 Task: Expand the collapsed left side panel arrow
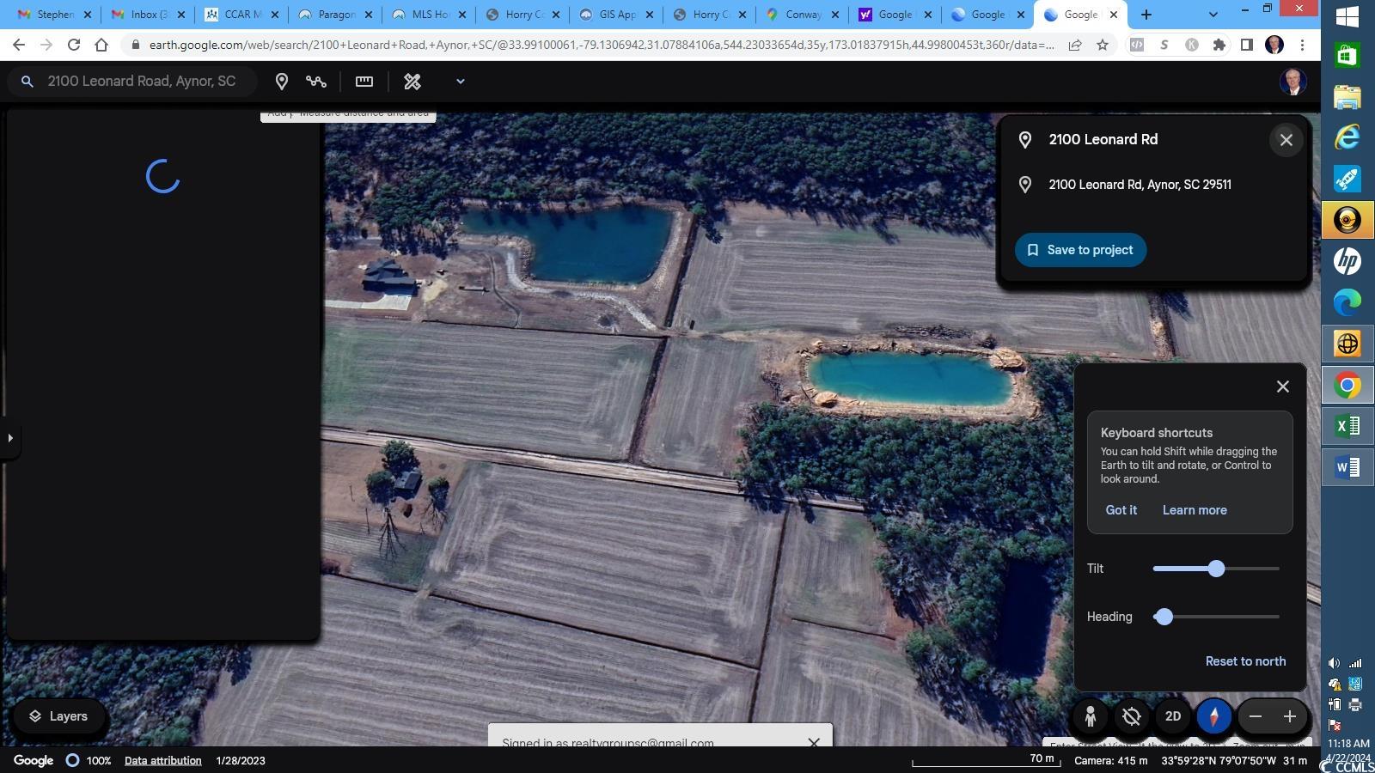coord(10,438)
